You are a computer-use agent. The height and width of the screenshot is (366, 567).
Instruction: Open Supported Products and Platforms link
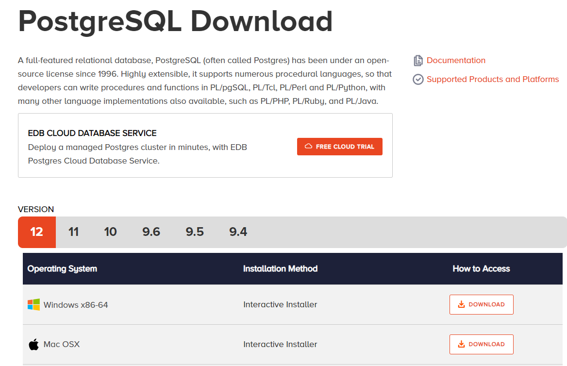click(493, 79)
